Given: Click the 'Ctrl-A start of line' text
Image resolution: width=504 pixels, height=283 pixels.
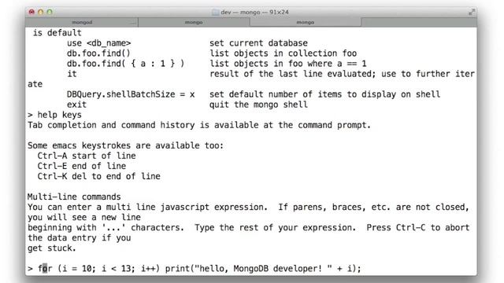Looking at the screenshot, I should [87, 156].
